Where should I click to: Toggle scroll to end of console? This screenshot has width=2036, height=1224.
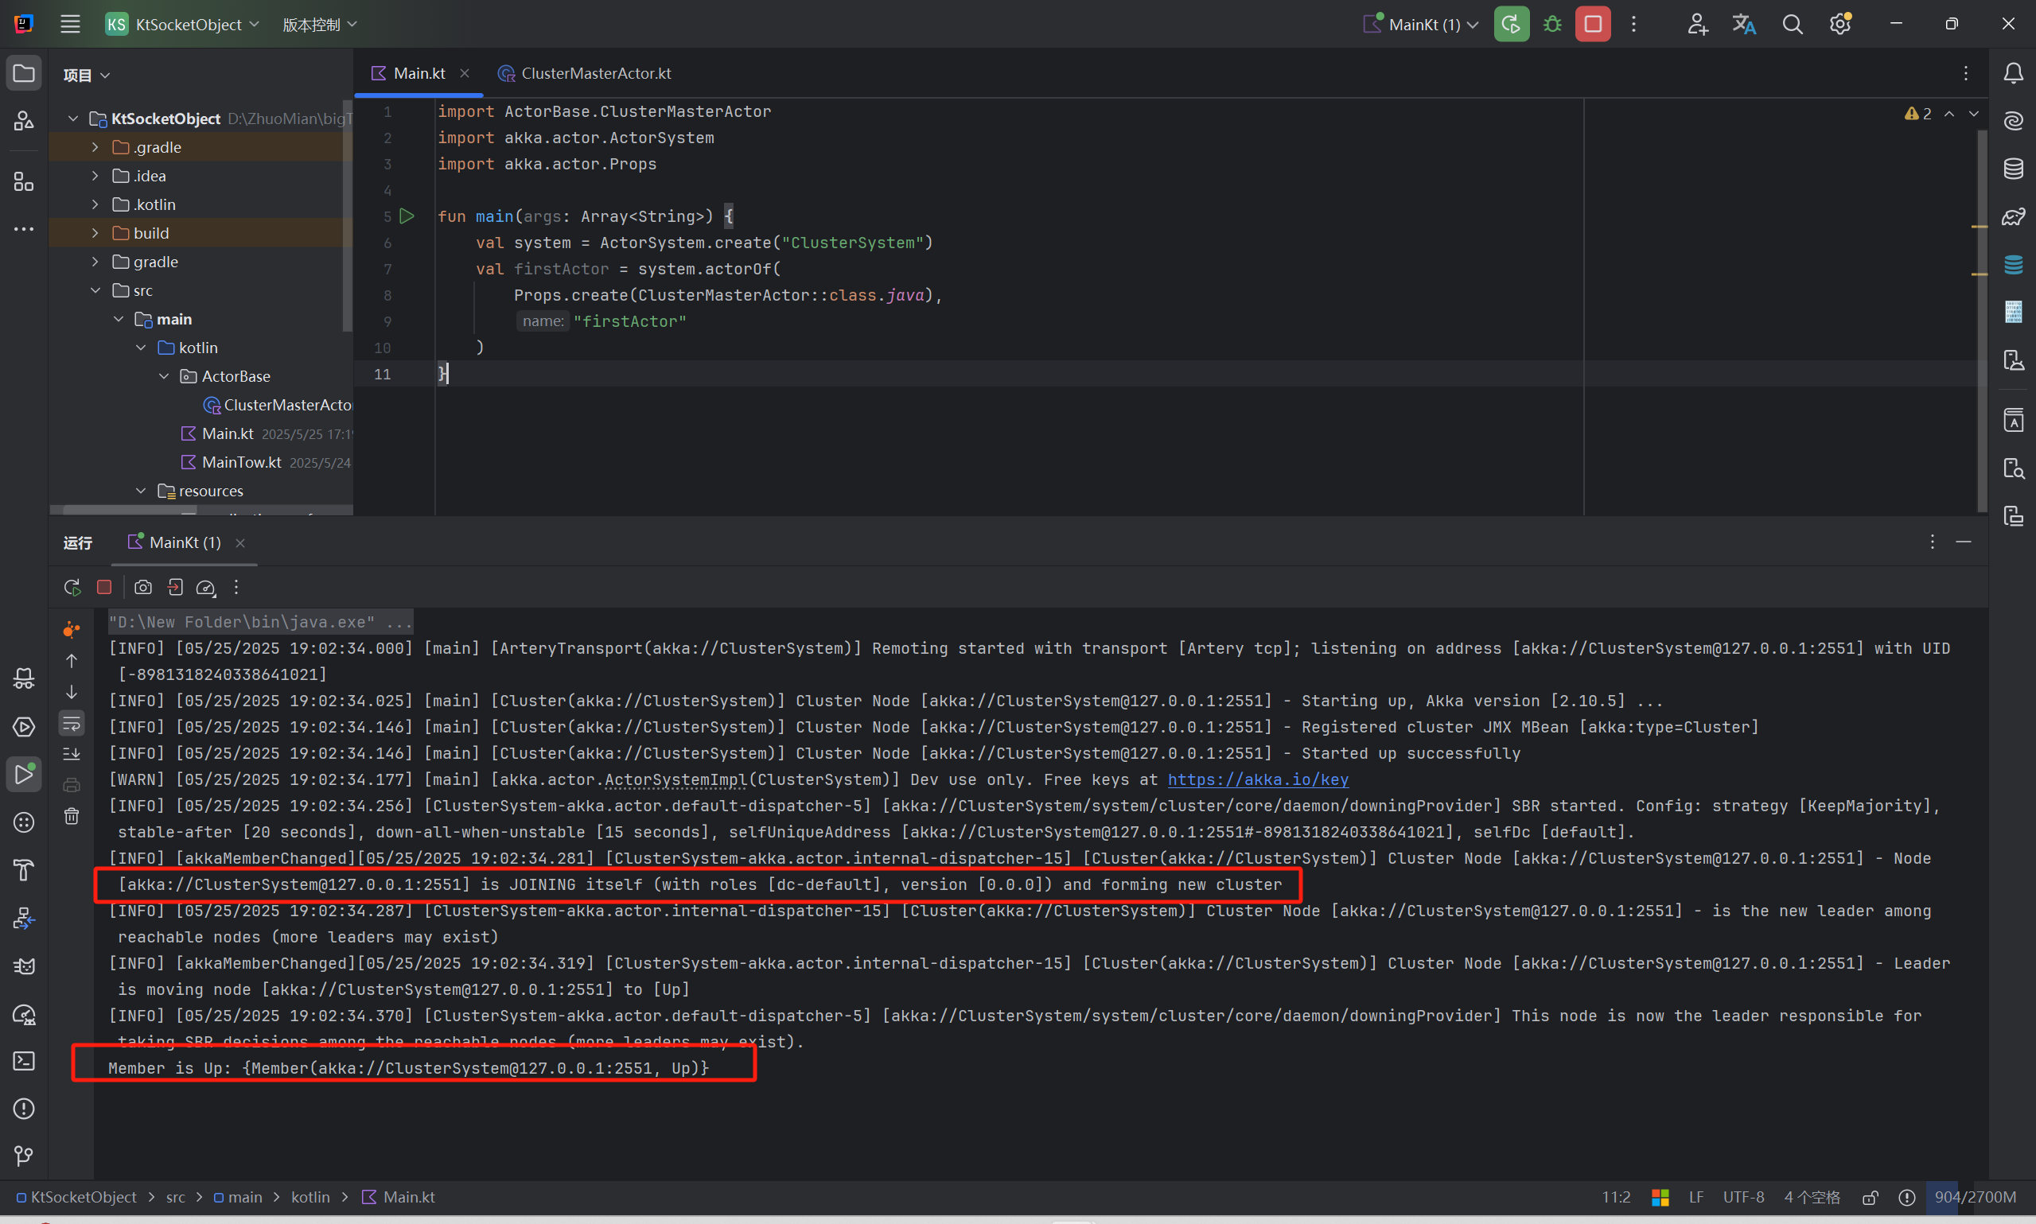tap(72, 754)
